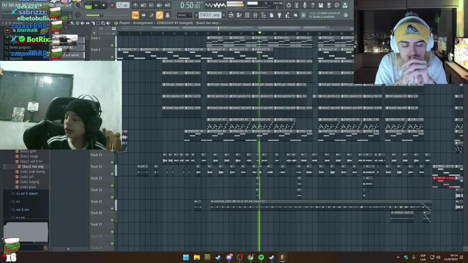Open the Windows Start menu
The width and height of the screenshot is (468, 263).
click(x=186, y=258)
